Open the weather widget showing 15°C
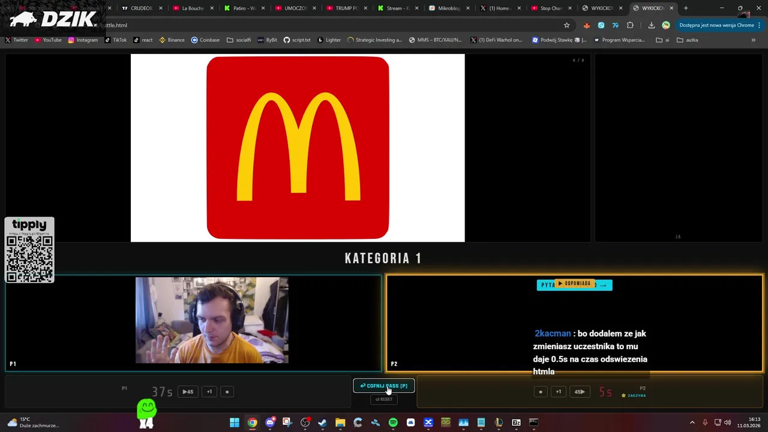 [x=32, y=422]
